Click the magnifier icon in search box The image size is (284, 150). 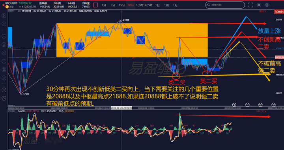(x=209, y=5)
